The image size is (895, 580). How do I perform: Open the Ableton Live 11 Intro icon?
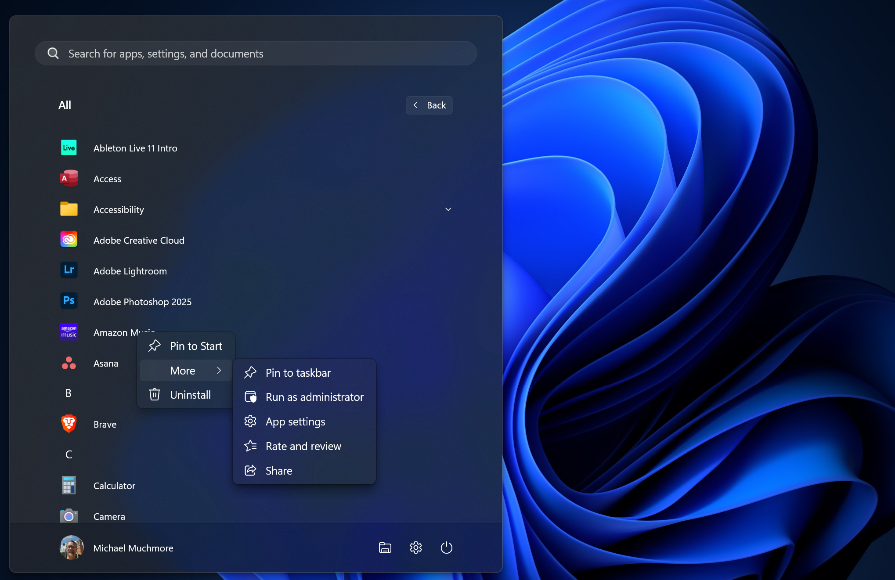[69, 148]
